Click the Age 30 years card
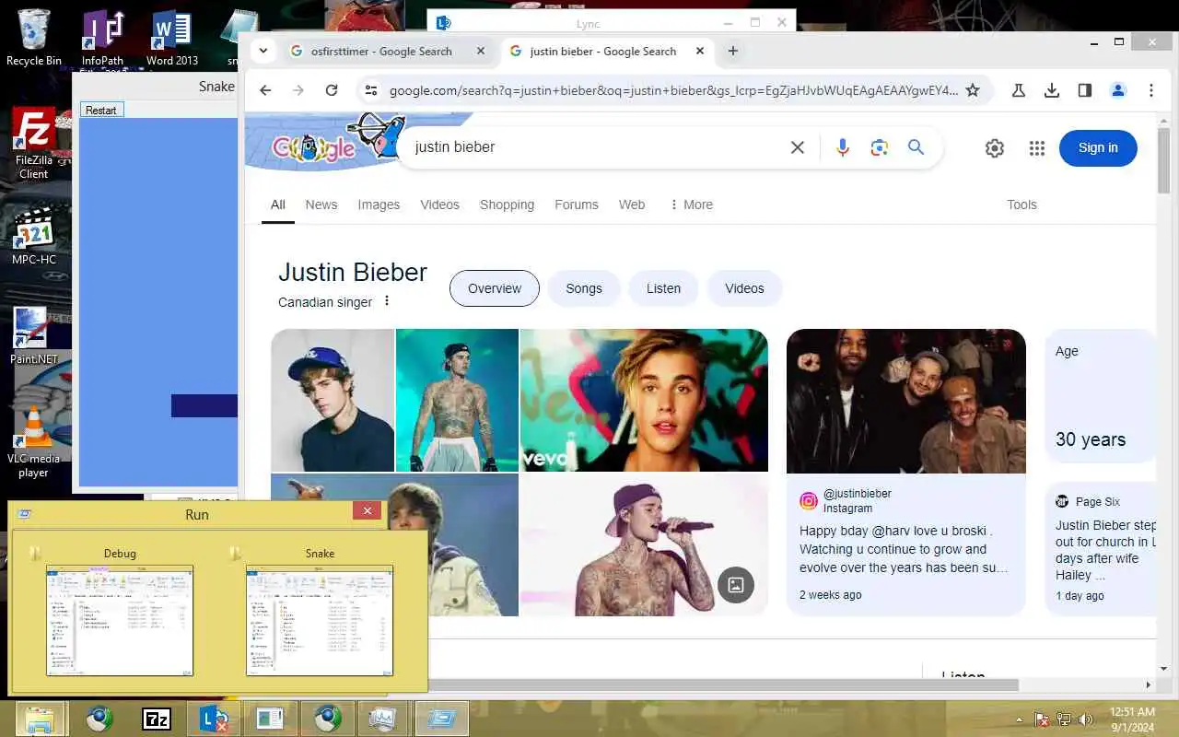Image resolution: width=1179 pixels, height=737 pixels. click(x=1102, y=396)
